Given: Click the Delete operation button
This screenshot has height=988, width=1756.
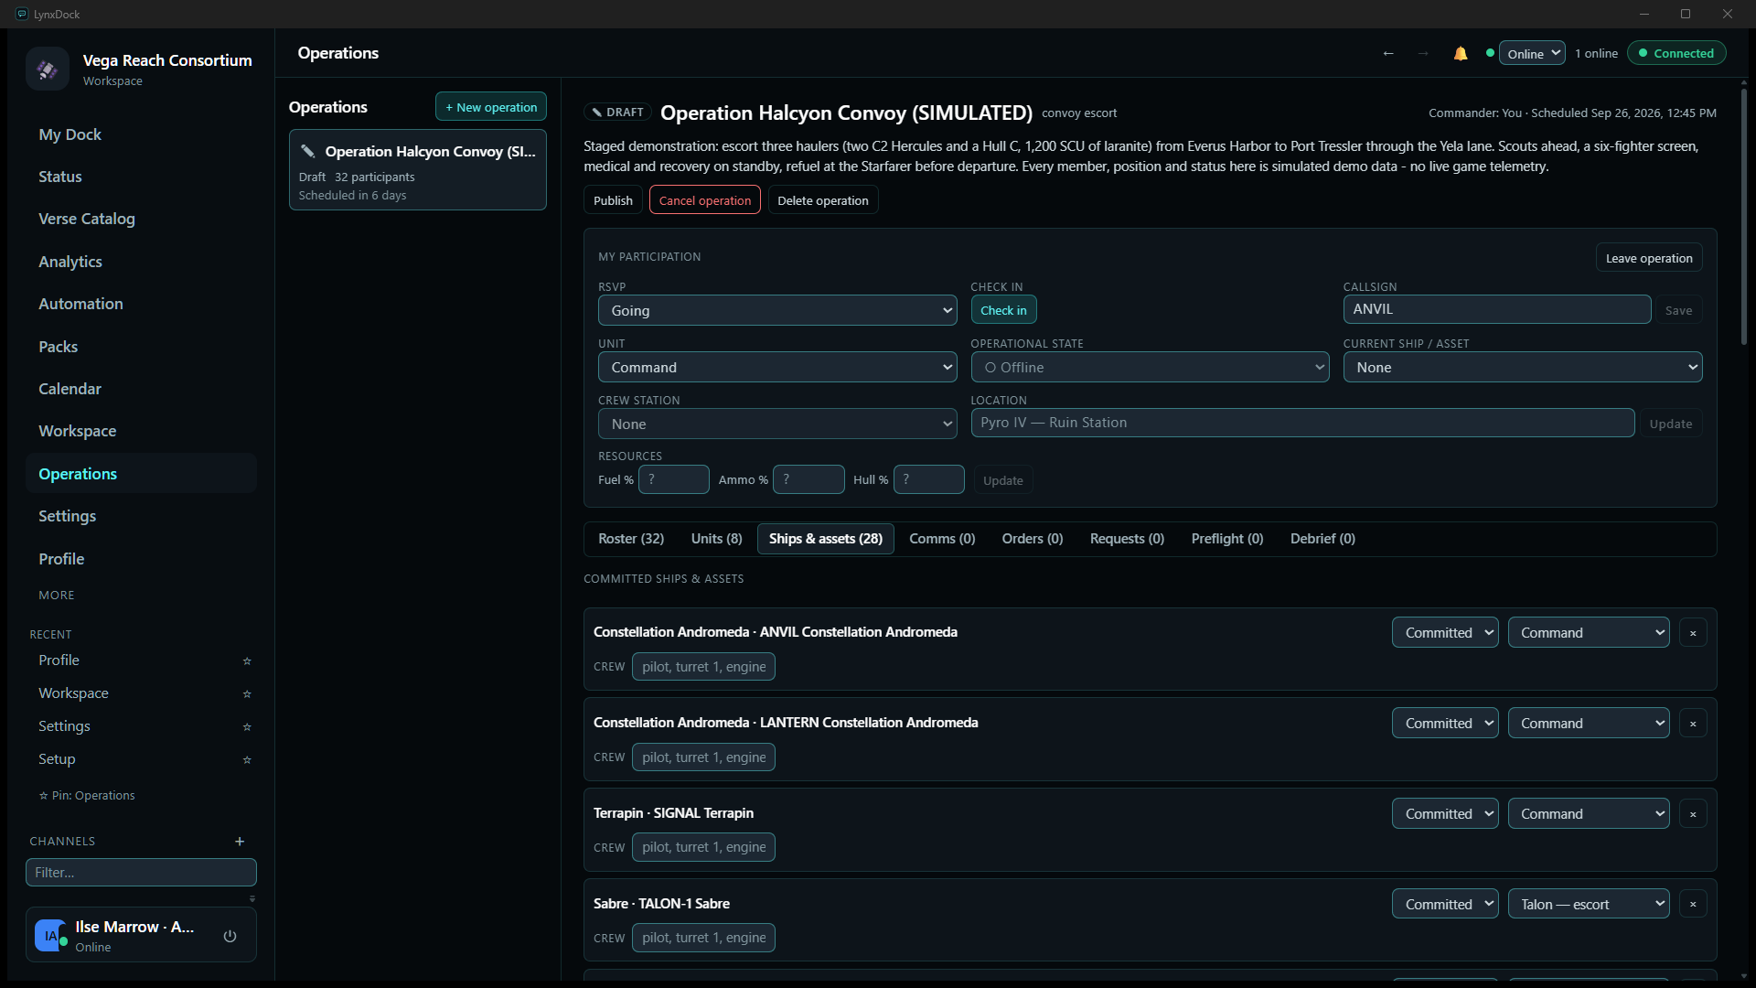Looking at the screenshot, I should click(823, 200).
